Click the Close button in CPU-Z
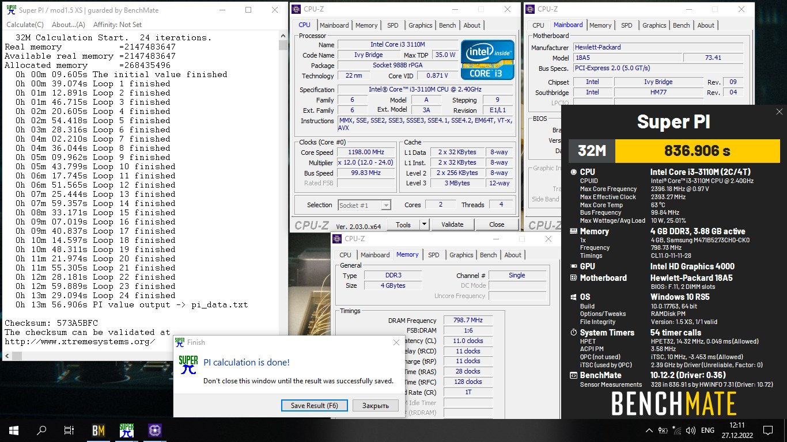 (497, 224)
